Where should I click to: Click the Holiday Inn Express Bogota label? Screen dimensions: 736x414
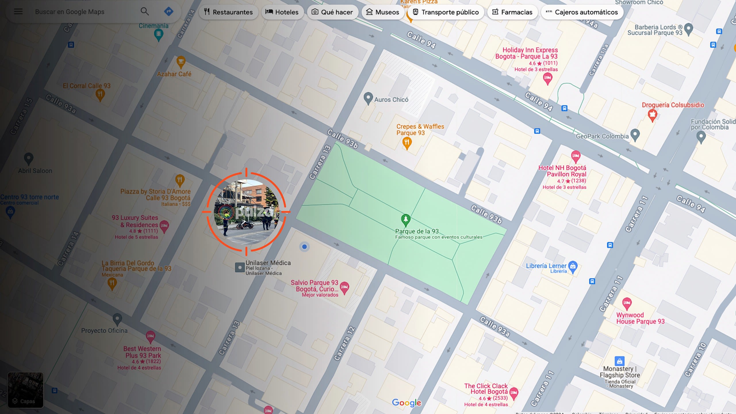coord(527,53)
